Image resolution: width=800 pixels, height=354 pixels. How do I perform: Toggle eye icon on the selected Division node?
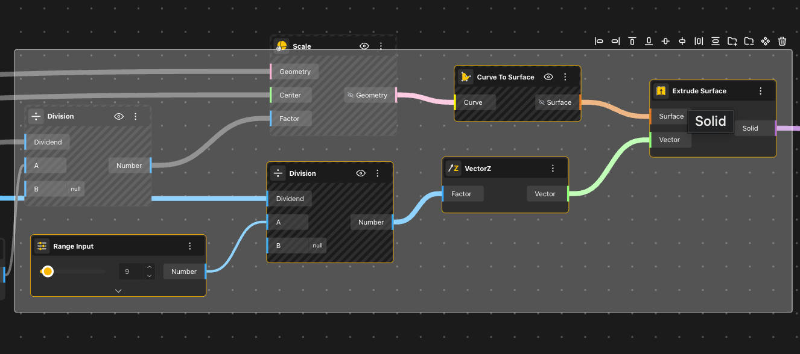(361, 173)
